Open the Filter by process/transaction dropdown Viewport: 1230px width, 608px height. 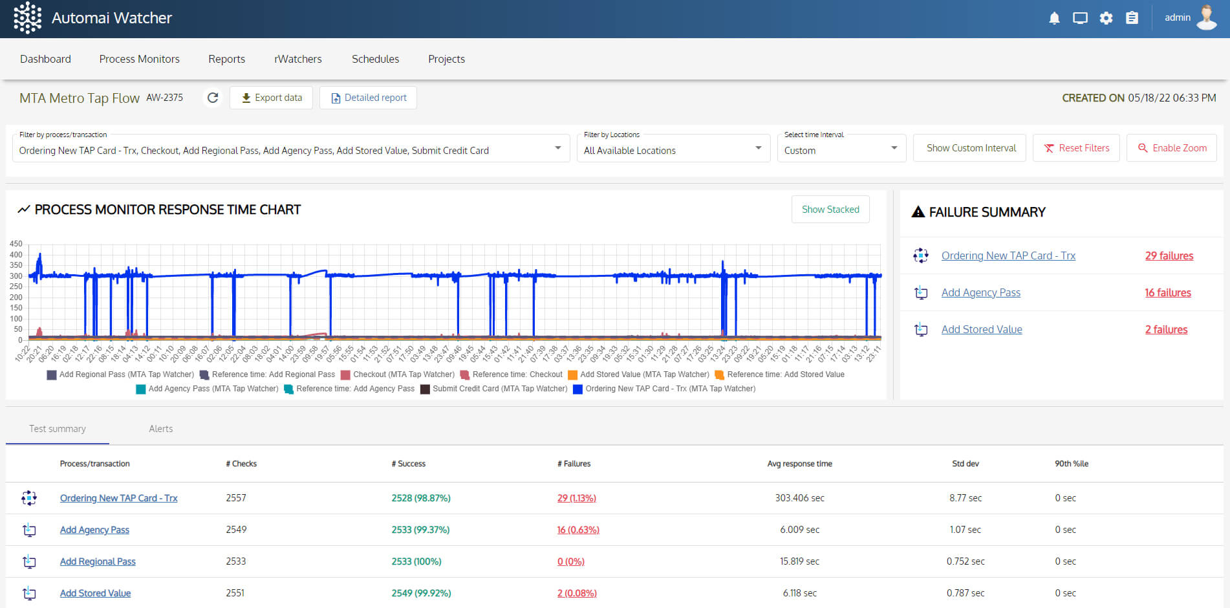click(557, 148)
